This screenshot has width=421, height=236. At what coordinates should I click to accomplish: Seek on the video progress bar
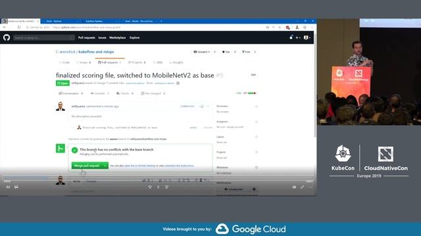(x=159, y=178)
